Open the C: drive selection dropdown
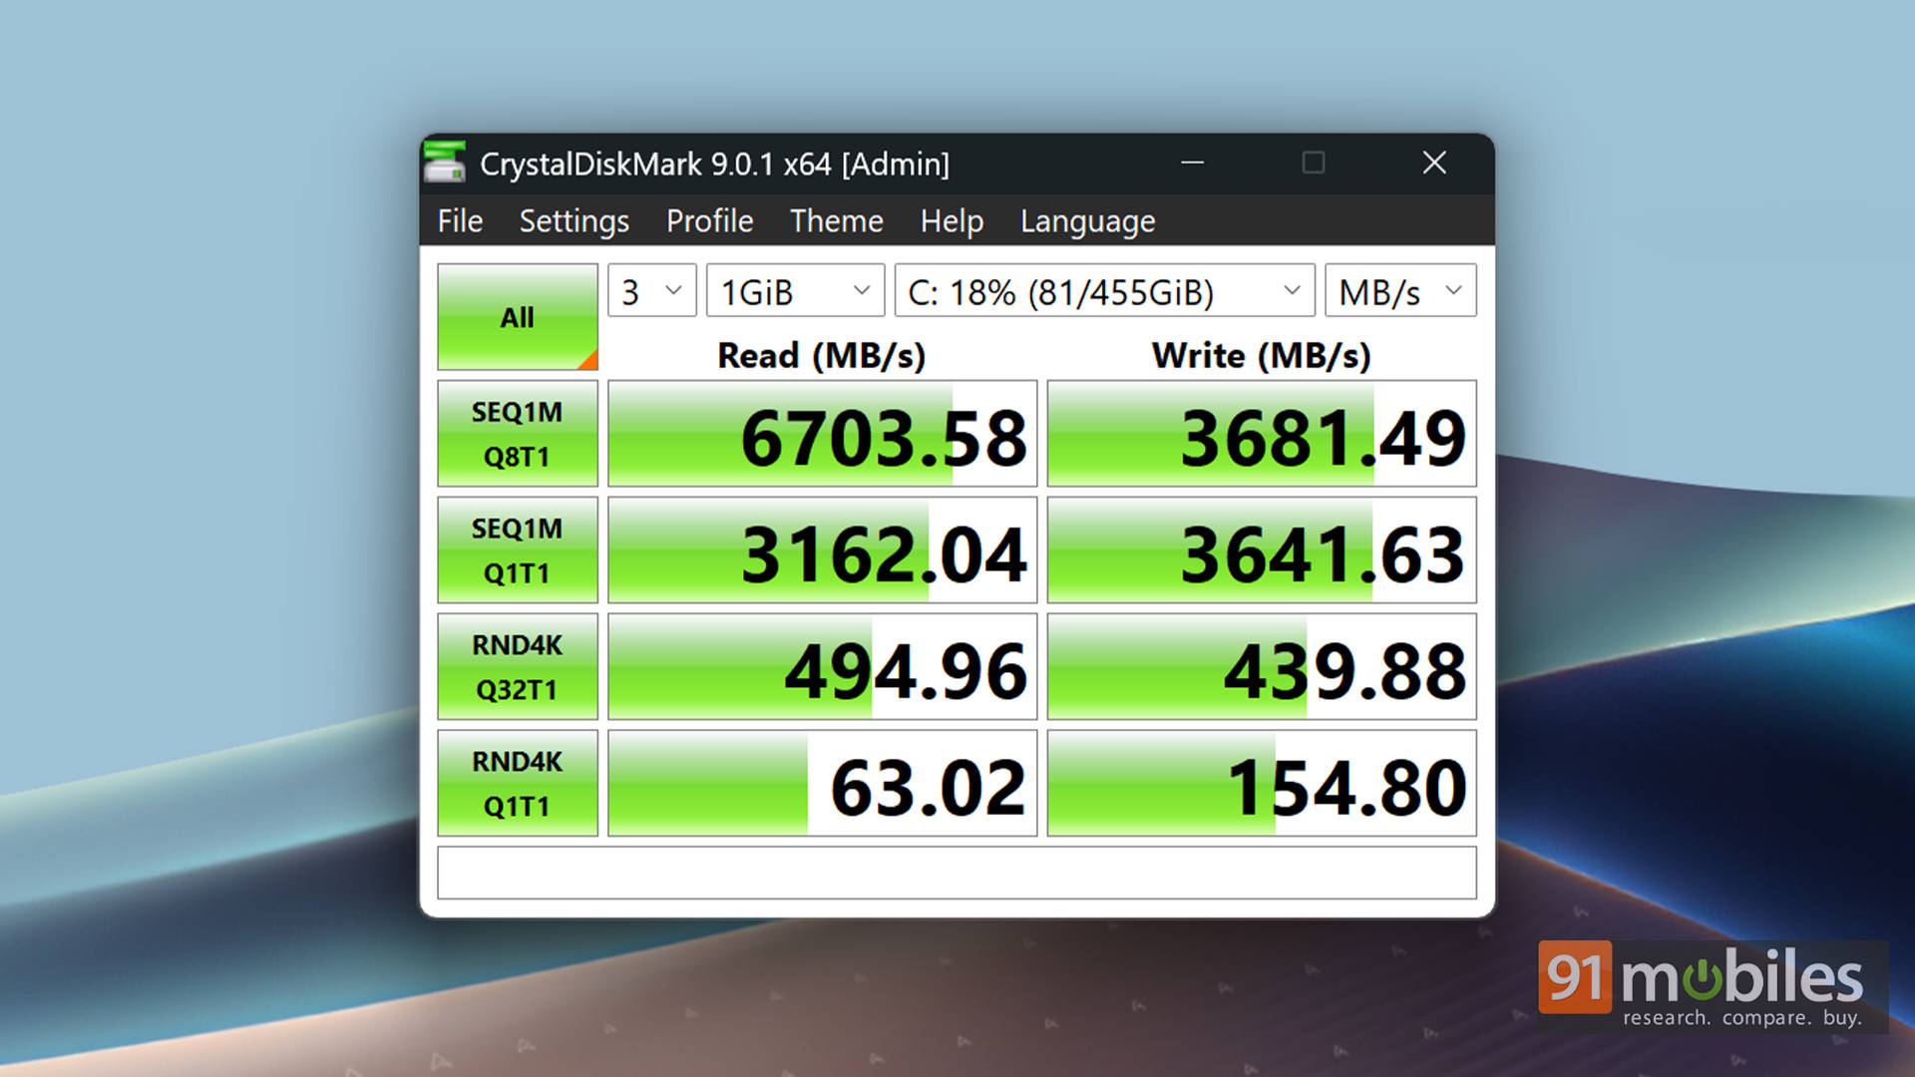The height and width of the screenshot is (1077, 1915). [x=1104, y=291]
